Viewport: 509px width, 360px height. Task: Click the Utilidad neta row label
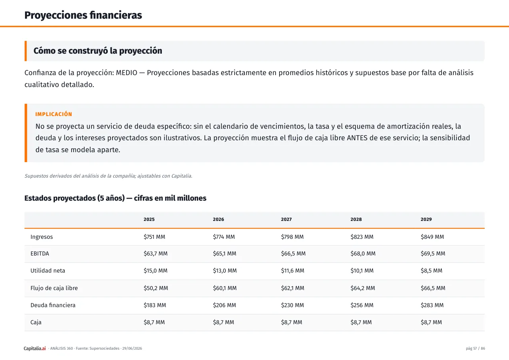pos(48,271)
